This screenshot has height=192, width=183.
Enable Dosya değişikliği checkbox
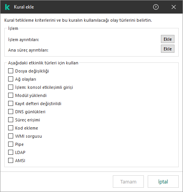[10, 71]
